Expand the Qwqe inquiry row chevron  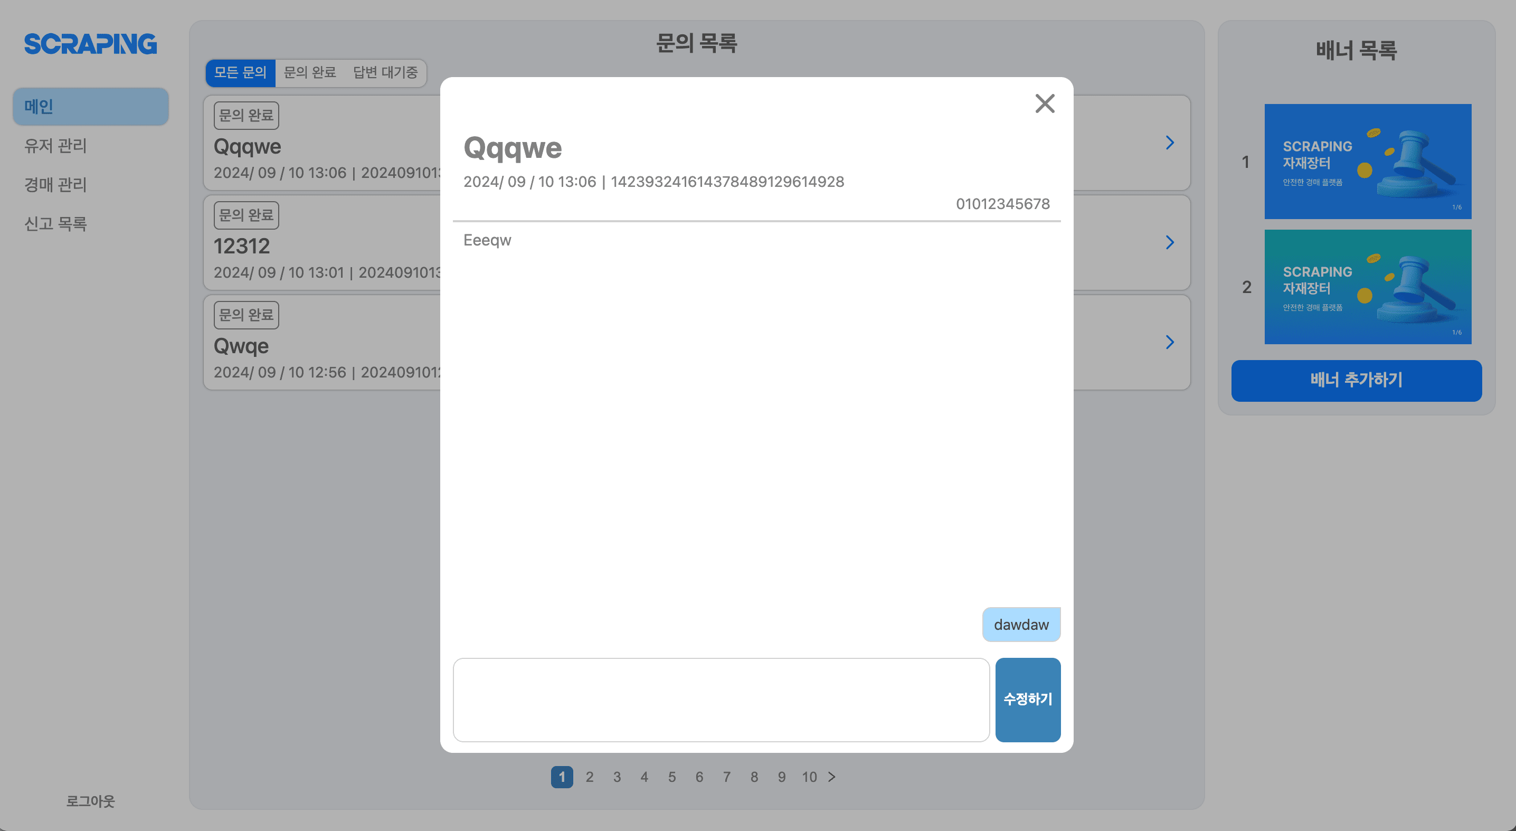tap(1169, 343)
